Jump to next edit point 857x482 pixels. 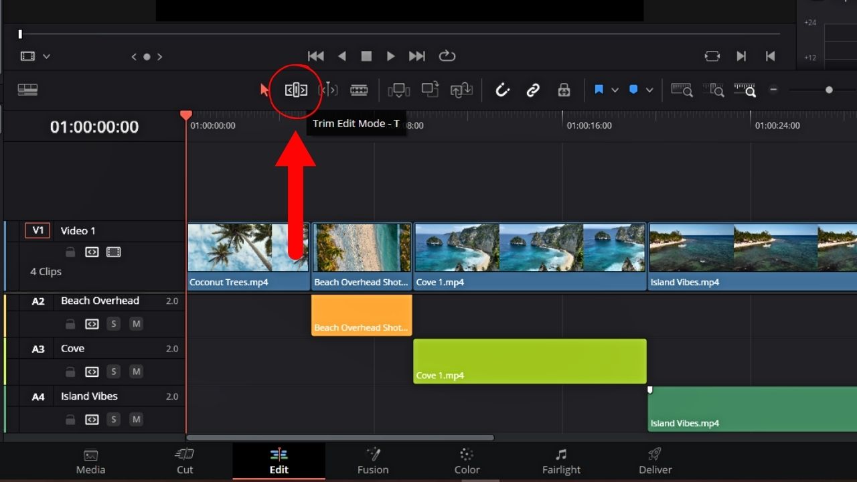[x=741, y=56]
